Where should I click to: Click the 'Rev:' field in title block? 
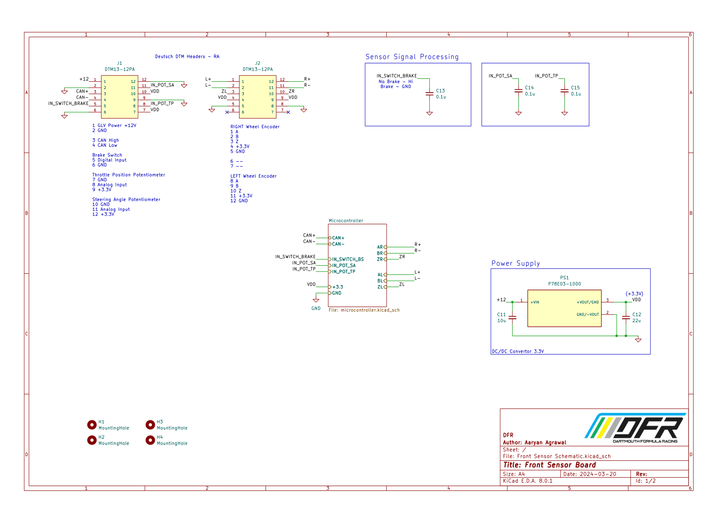click(641, 474)
